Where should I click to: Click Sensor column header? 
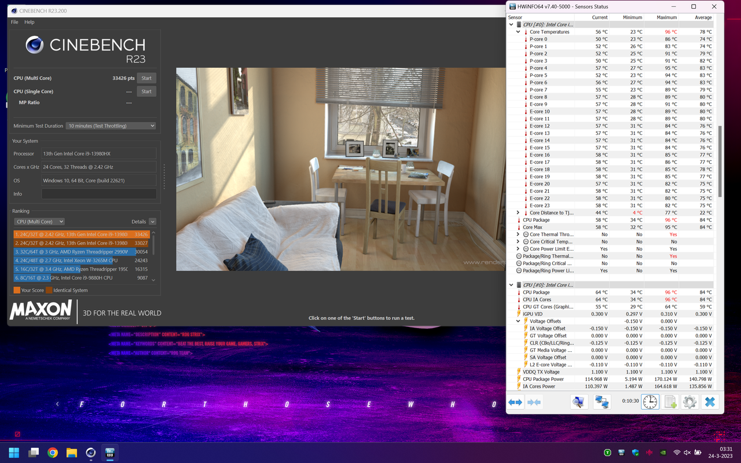pos(515,17)
